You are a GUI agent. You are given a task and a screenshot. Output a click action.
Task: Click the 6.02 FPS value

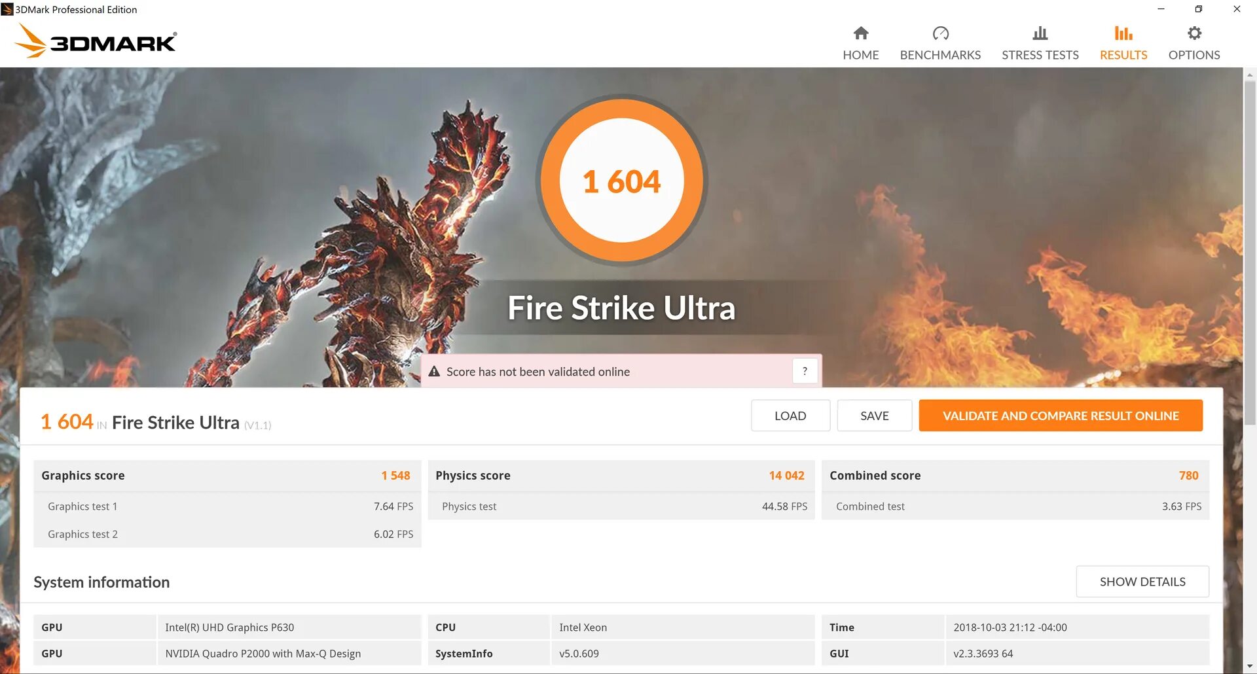393,534
